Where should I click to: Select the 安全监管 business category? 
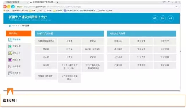142,49
